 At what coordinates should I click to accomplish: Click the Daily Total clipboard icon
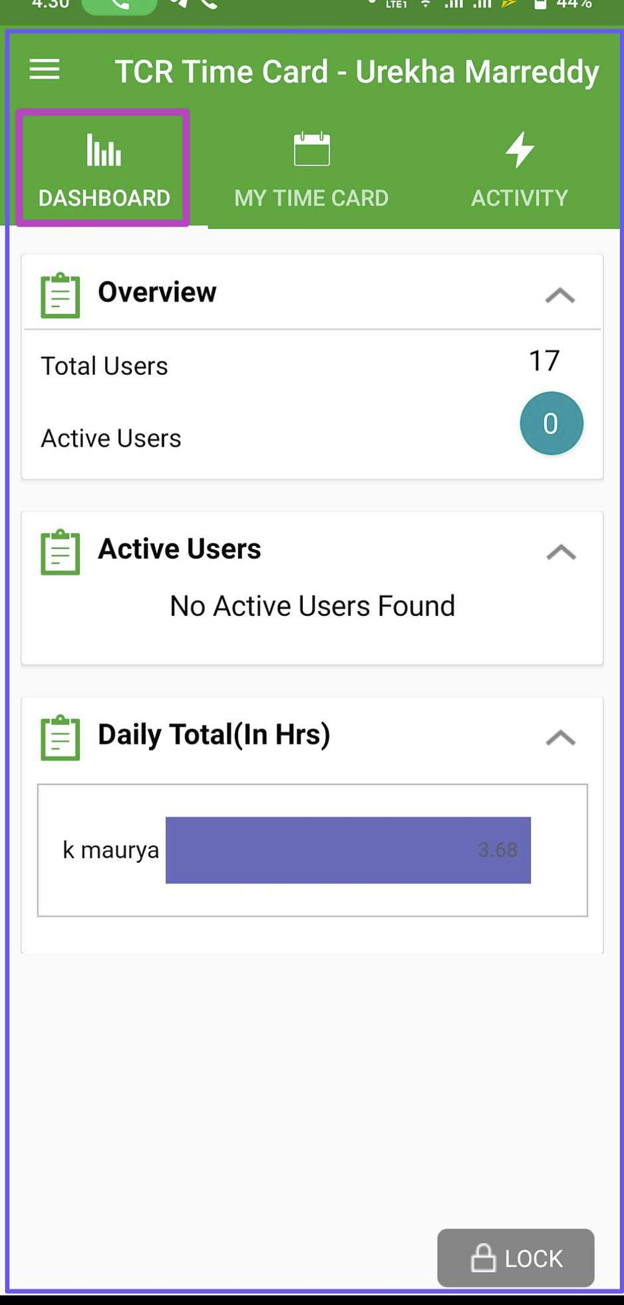(61, 738)
